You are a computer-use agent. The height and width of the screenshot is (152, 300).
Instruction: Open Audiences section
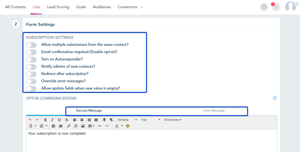(102, 7)
